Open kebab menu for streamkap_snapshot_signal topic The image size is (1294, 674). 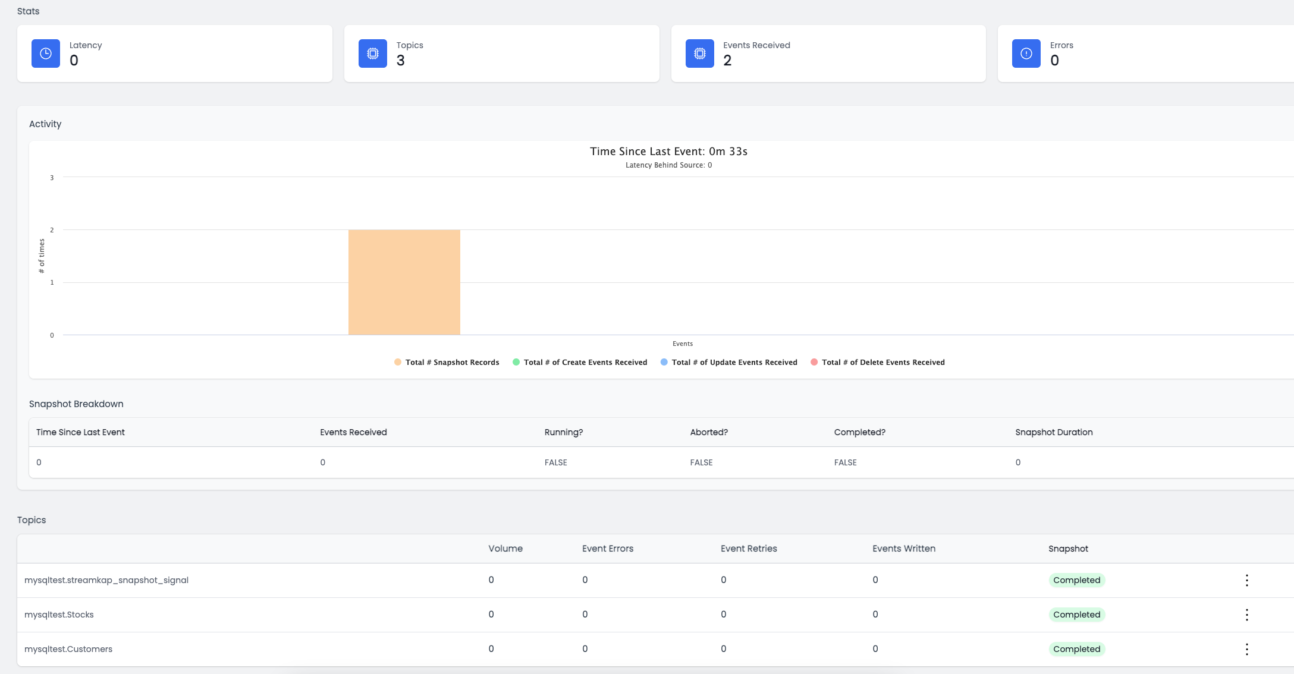click(x=1246, y=580)
